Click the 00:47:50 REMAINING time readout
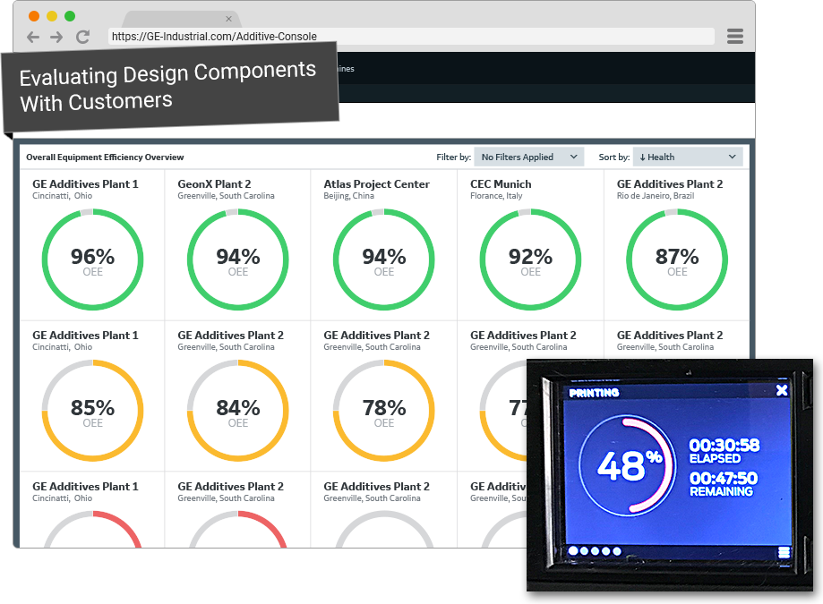823x604 pixels. (x=723, y=484)
